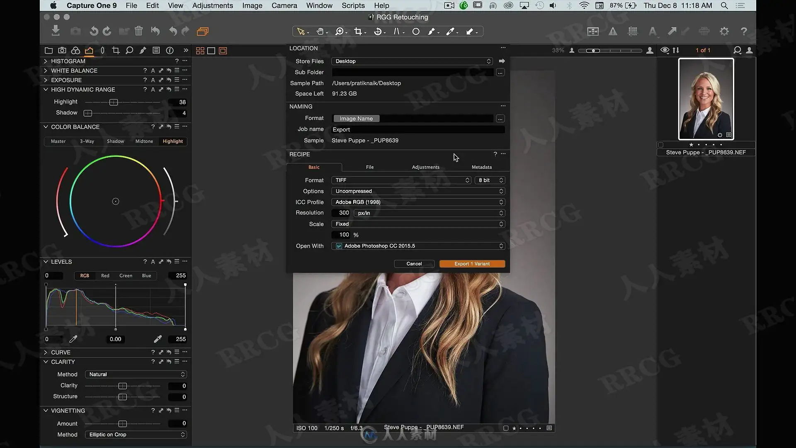Select the Steve Puppe portrait thumbnail
Image resolution: width=796 pixels, height=448 pixels.
[x=706, y=99]
